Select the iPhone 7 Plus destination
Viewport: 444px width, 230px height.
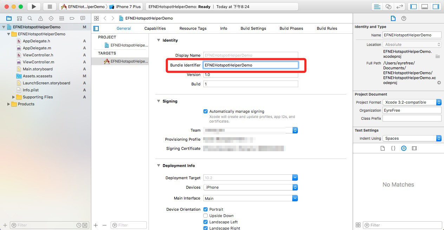(x=125, y=7)
